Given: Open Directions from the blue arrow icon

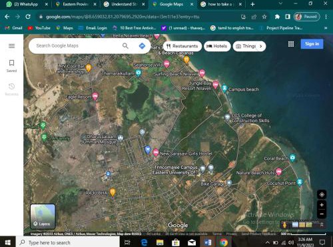Looking at the screenshot, I should [142, 46].
